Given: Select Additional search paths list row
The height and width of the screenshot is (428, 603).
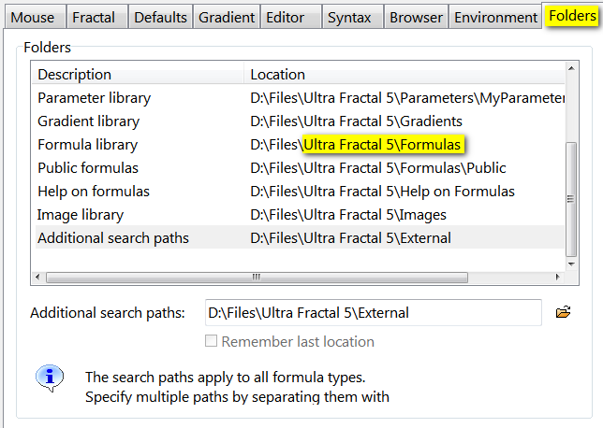Looking at the screenshot, I should [300, 238].
